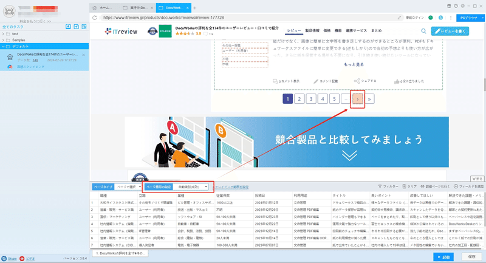Click the third icon in 全てのタスク header

(x=84, y=27)
